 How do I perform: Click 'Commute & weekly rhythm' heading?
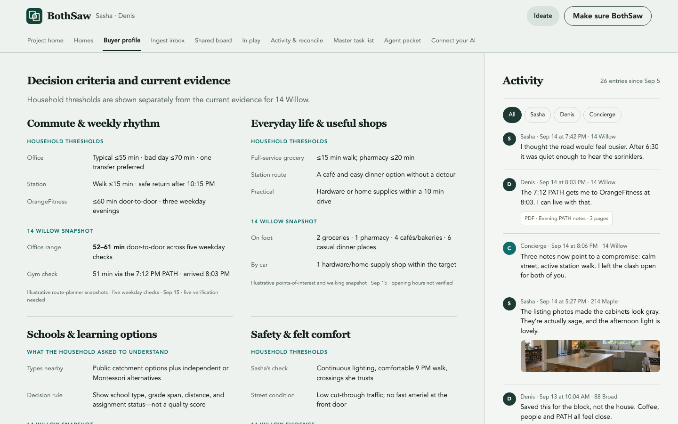tap(93, 123)
